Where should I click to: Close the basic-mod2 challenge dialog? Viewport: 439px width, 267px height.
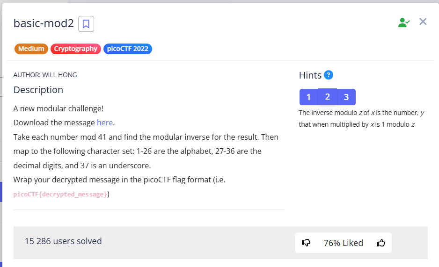pos(423,22)
